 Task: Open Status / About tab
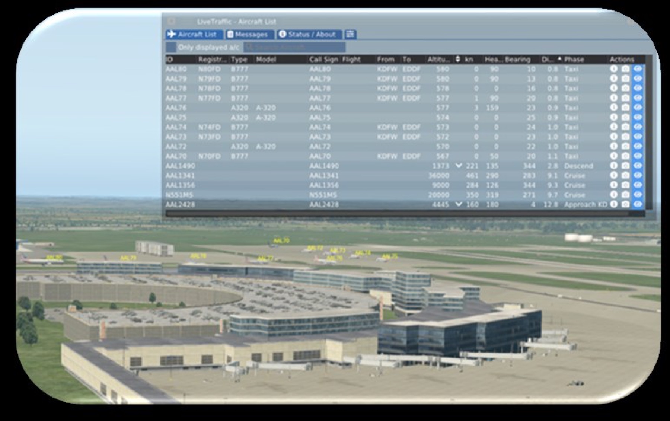tap(309, 34)
